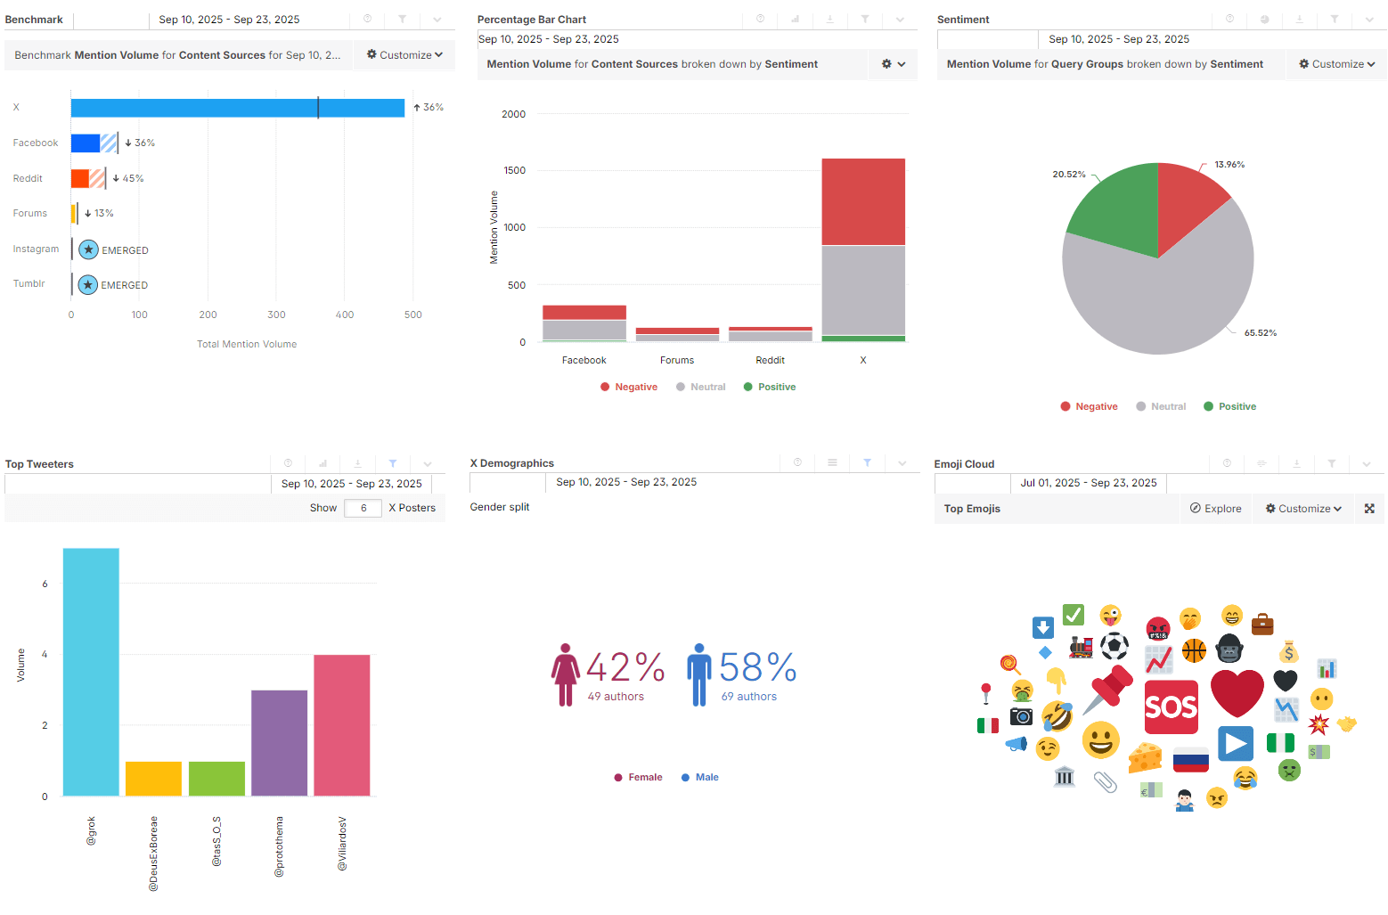Open help icon in Sentiment widget header
The height and width of the screenshot is (915, 1388).
(1229, 19)
